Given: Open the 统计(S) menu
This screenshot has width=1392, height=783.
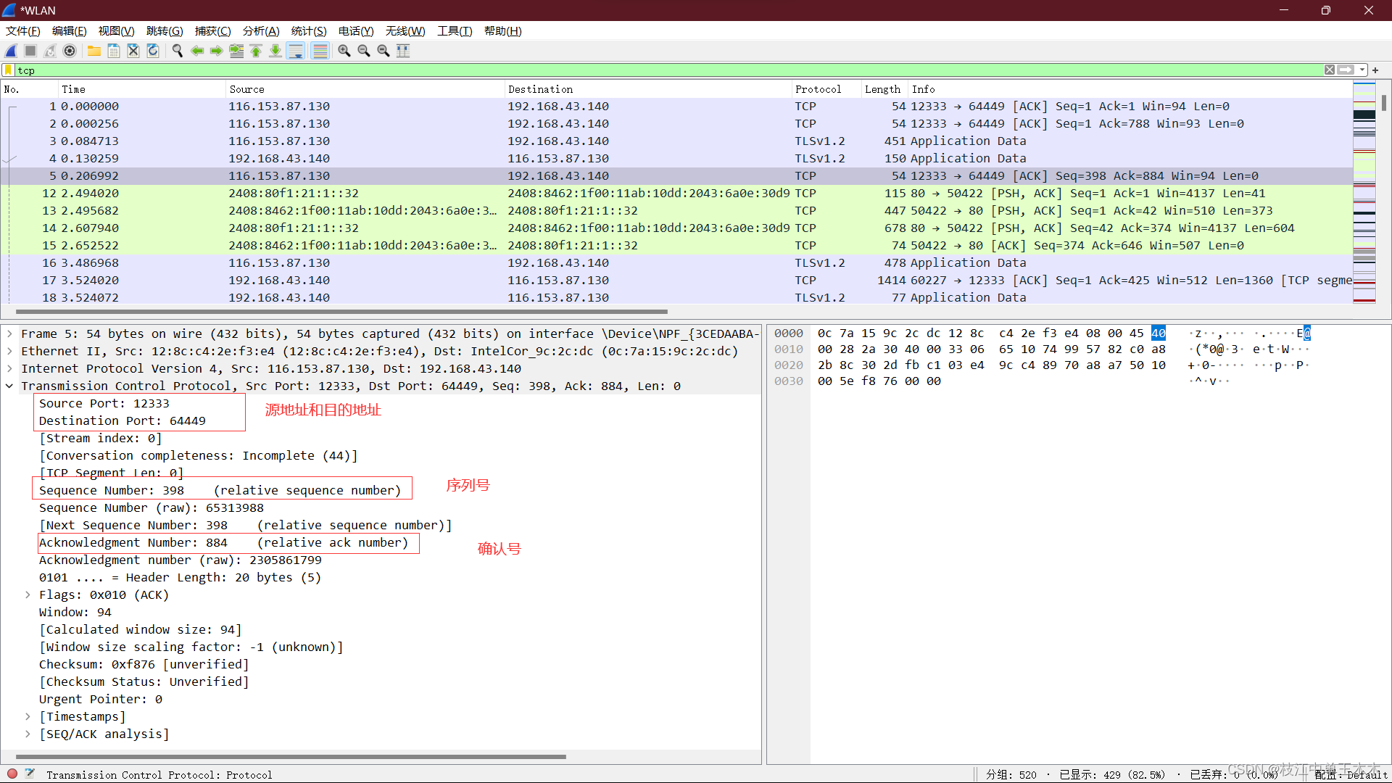Looking at the screenshot, I should [x=309, y=31].
